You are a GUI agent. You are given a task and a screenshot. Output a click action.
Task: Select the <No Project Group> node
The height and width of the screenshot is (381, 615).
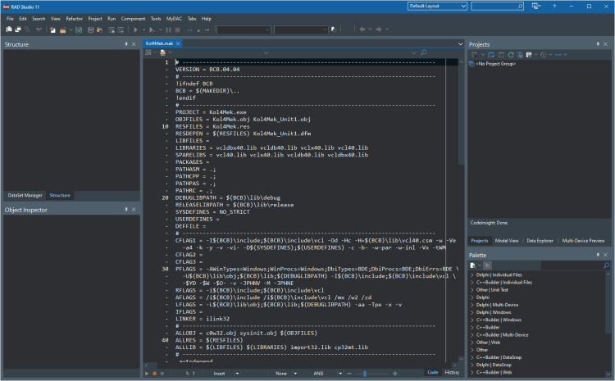495,64
